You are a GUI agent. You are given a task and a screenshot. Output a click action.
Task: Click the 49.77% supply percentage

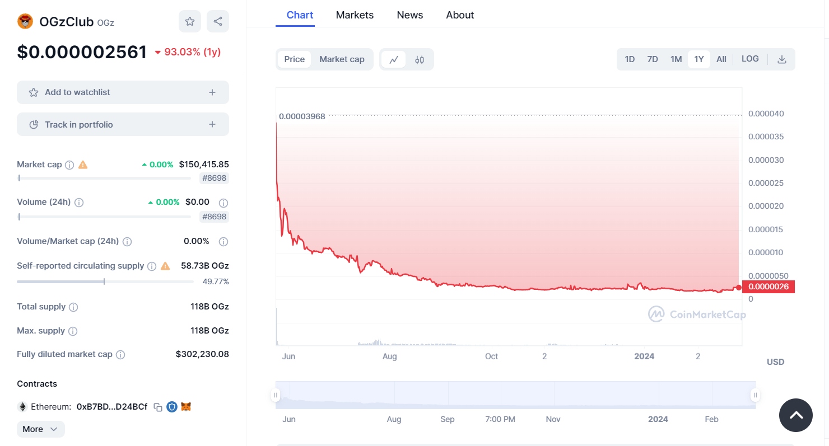(x=216, y=281)
